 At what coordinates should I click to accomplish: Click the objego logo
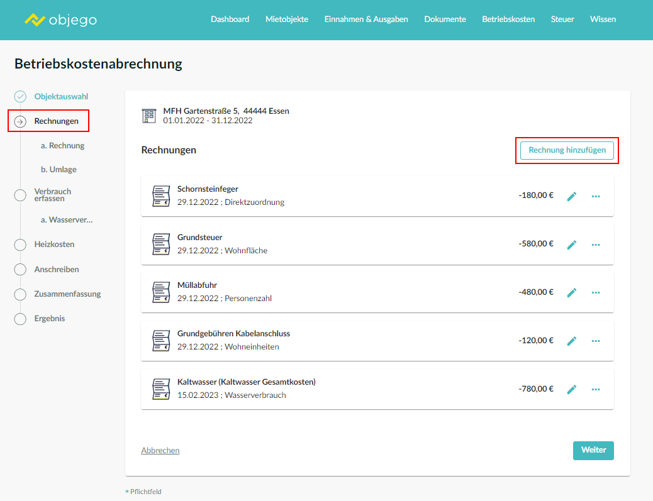[60, 19]
